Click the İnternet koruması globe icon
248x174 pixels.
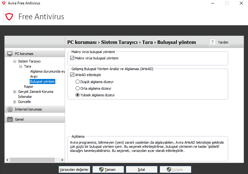(x=10, y=109)
